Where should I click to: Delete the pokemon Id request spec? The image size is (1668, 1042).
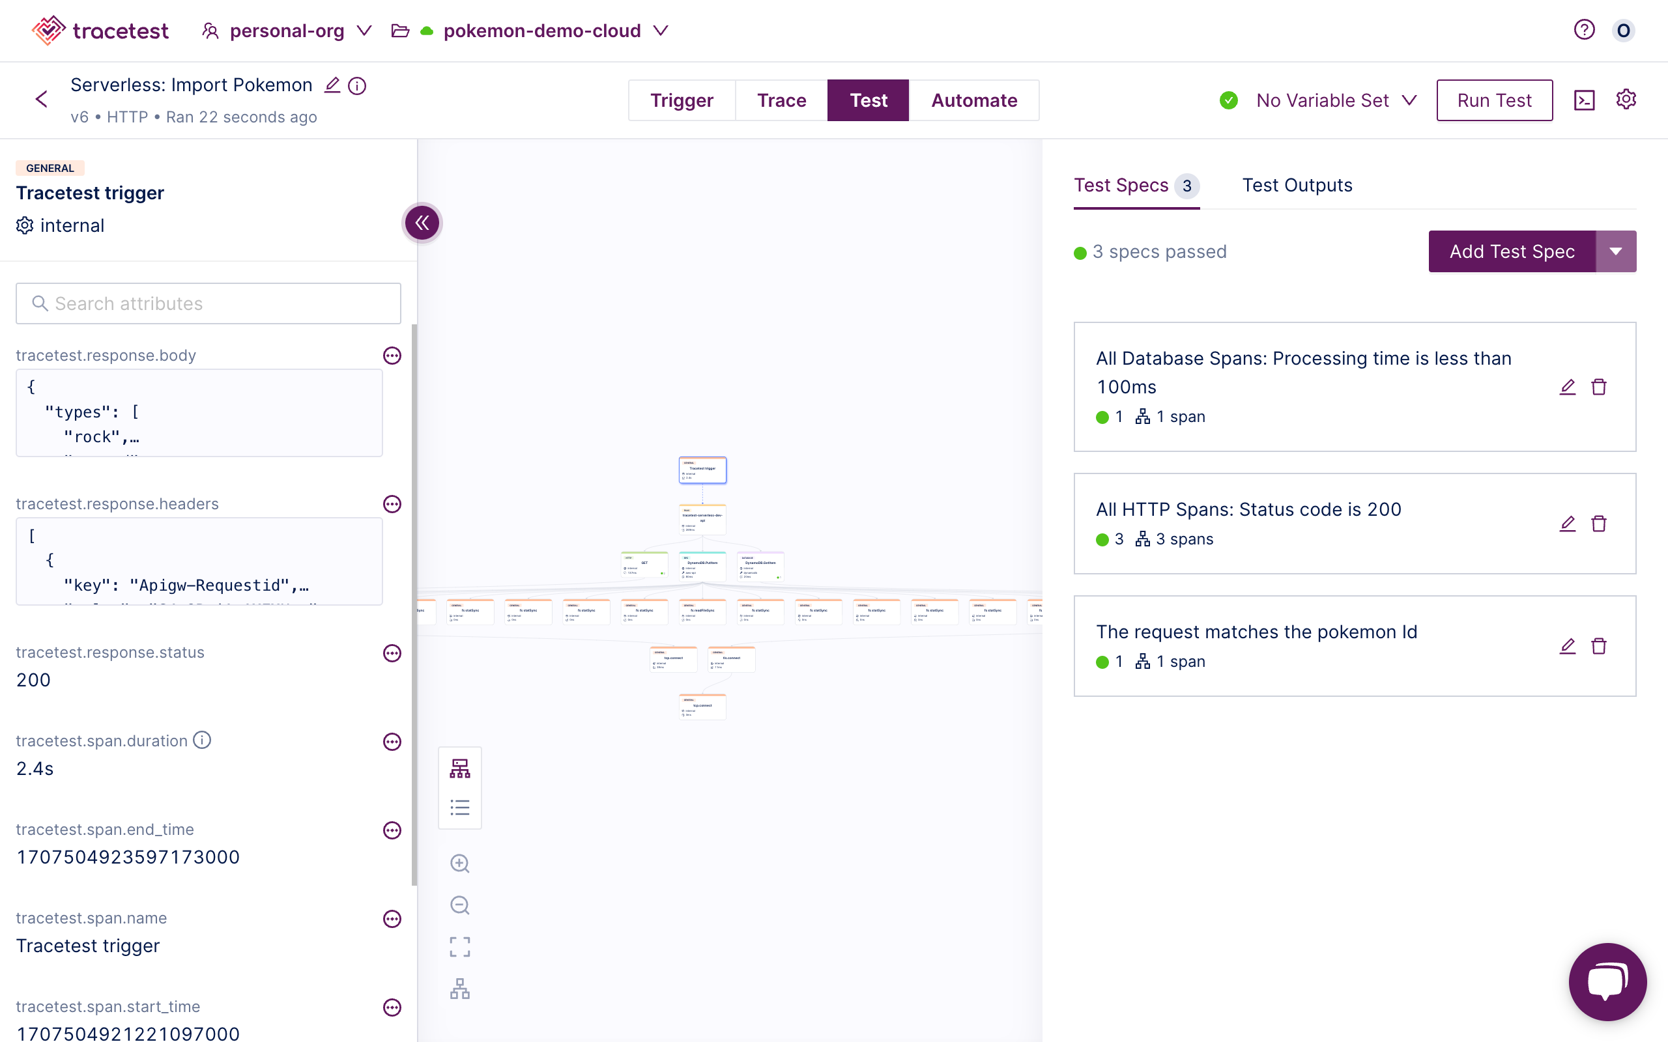[x=1599, y=647]
